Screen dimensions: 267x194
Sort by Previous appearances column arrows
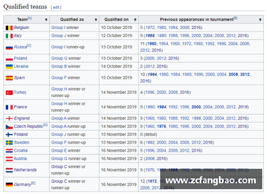click(260, 19)
